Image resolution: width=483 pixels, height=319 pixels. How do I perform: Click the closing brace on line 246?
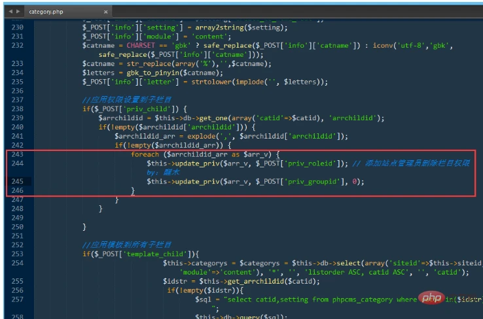133,191
